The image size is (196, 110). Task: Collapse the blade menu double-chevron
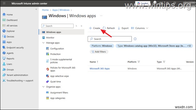[81, 26]
